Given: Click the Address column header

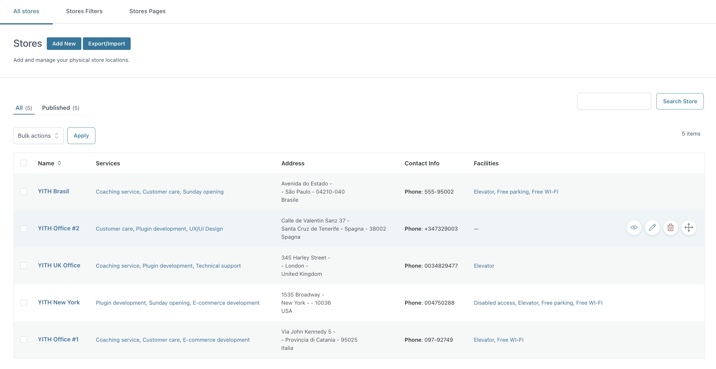Looking at the screenshot, I should point(293,163).
